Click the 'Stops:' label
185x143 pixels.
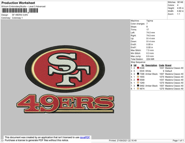(134, 27)
